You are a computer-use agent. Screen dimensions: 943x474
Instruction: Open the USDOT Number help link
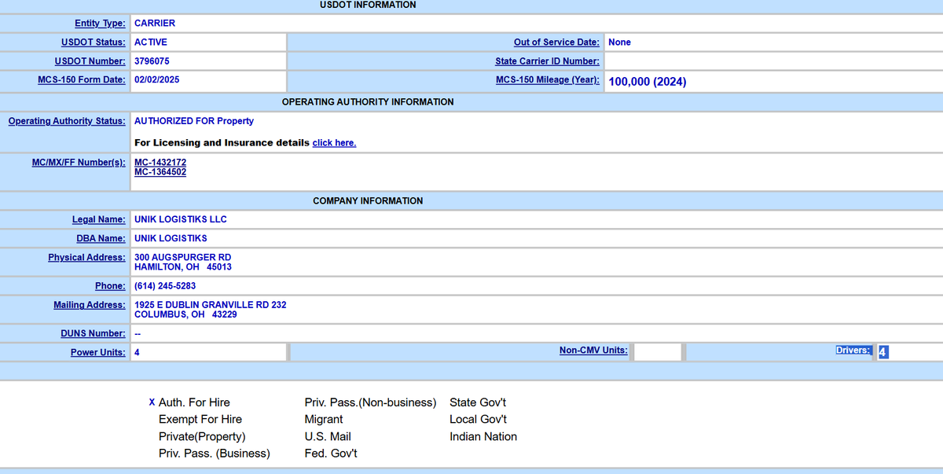(x=90, y=61)
